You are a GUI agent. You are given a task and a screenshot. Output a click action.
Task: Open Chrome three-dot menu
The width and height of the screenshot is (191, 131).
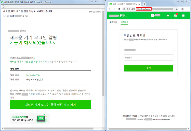pos(187,9)
